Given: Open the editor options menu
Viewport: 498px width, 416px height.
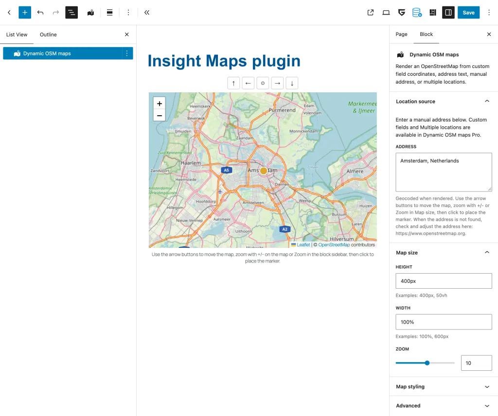Looking at the screenshot, I should [x=489, y=12].
